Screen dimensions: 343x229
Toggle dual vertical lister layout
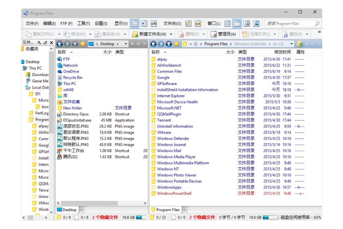[x=237, y=23]
